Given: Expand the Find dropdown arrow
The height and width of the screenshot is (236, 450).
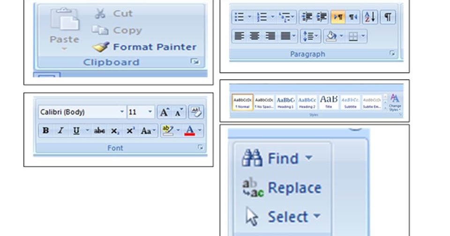Looking at the screenshot, I should click(309, 157).
